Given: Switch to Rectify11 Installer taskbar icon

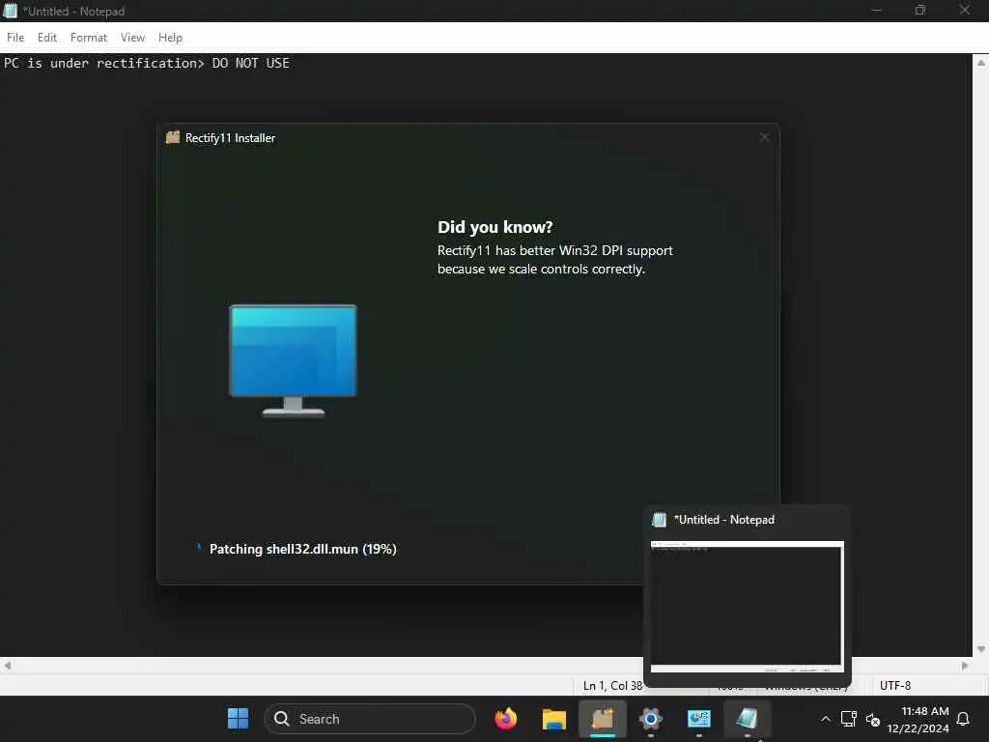Looking at the screenshot, I should point(603,719).
